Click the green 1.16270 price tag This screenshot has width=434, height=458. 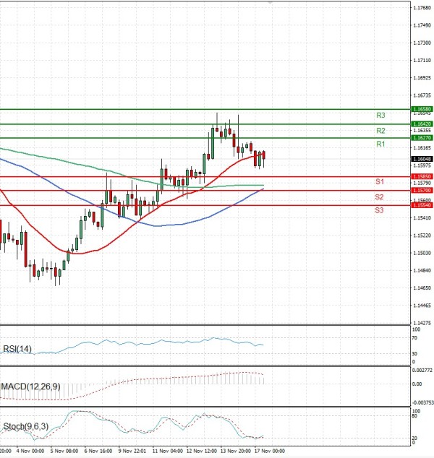click(x=422, y=137)
